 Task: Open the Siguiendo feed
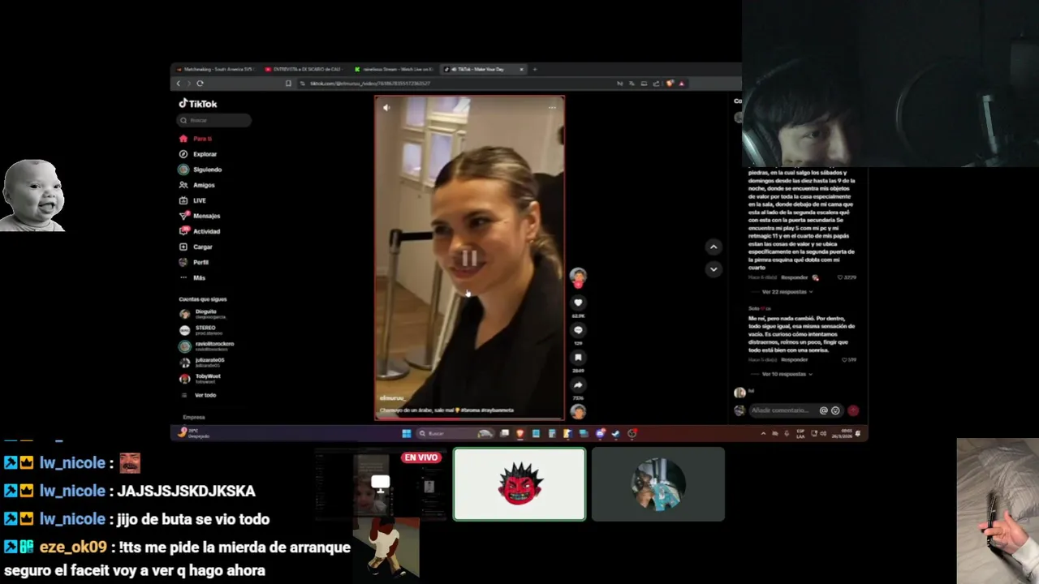[200, 170]
